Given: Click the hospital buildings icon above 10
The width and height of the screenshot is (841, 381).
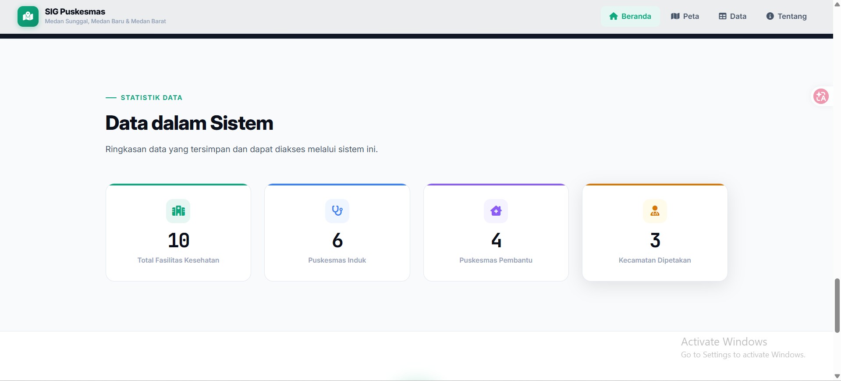Looking at the screenshot, I should (x=178, y=211).
